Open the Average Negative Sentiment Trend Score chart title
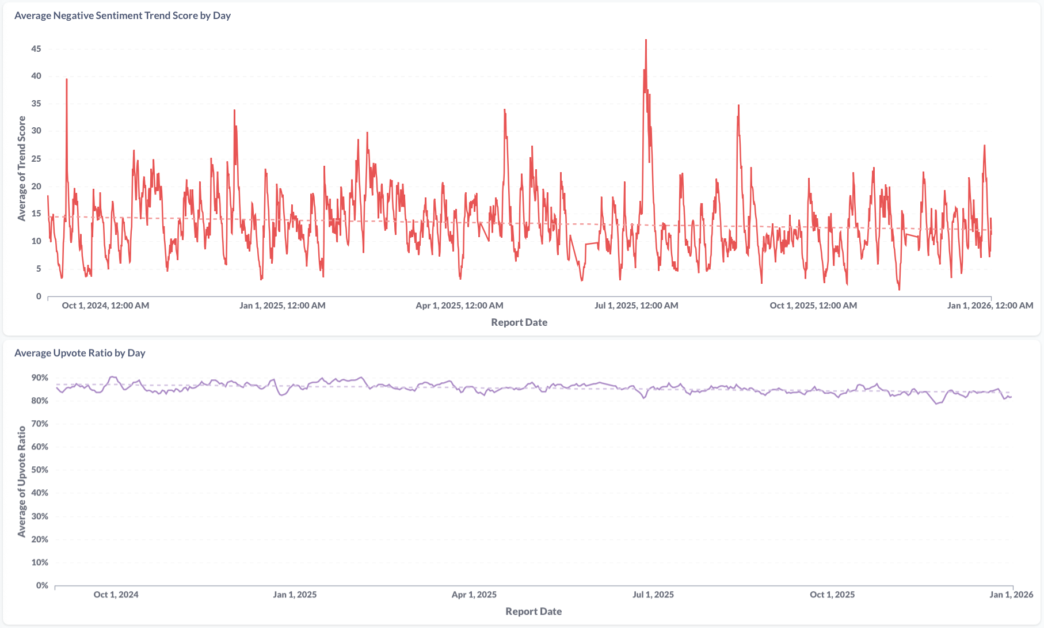The height and width of the screenshot is (628, 1044). [x=122, y=16]
